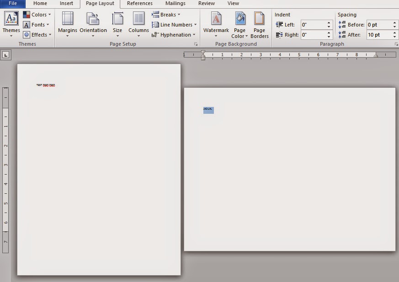Click the theme Colors icon
This screenshot has width=399, height=282.
click(x=27, y=15)
